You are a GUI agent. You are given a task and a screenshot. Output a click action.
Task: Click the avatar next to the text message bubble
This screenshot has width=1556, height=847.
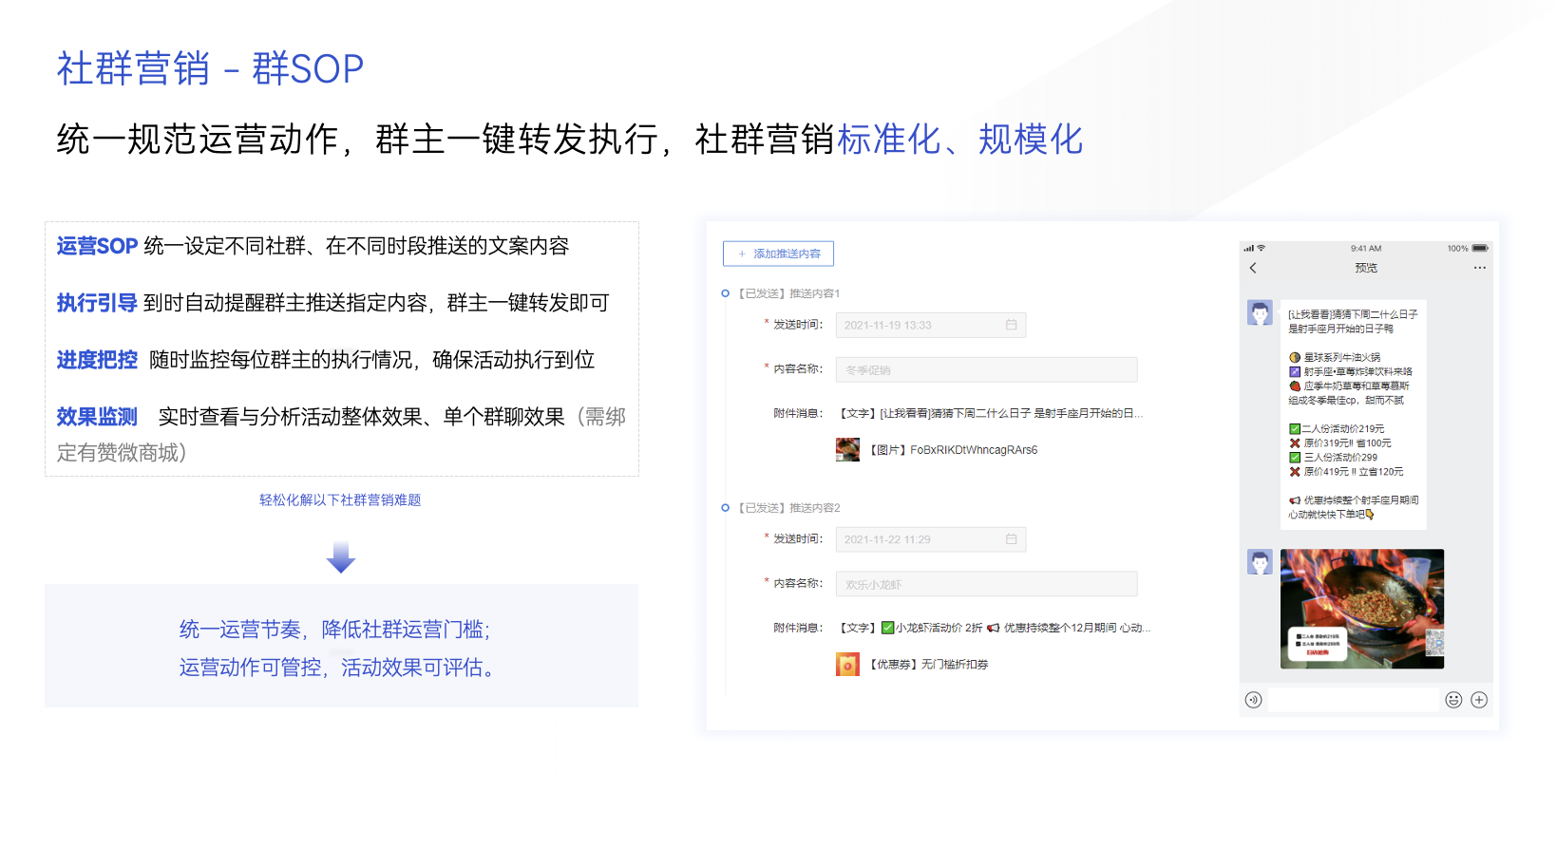tap(1260, 312)
